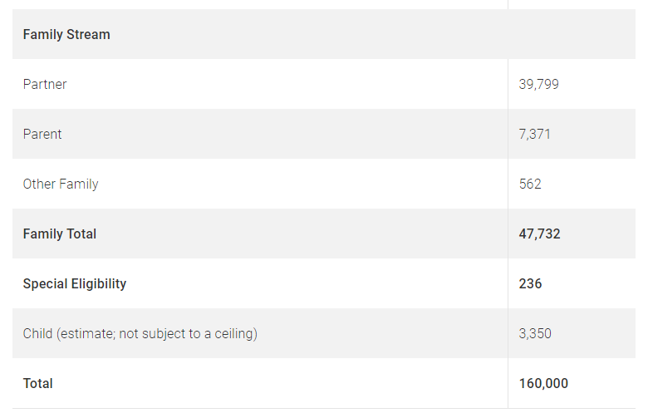This screenshot has height=413, width=648.
Task: Click the empty cell beside Family Stream
Action: 572,35
